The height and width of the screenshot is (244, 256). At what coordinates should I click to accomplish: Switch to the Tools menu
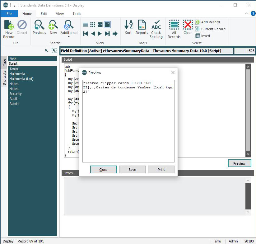tap(77, 14)
